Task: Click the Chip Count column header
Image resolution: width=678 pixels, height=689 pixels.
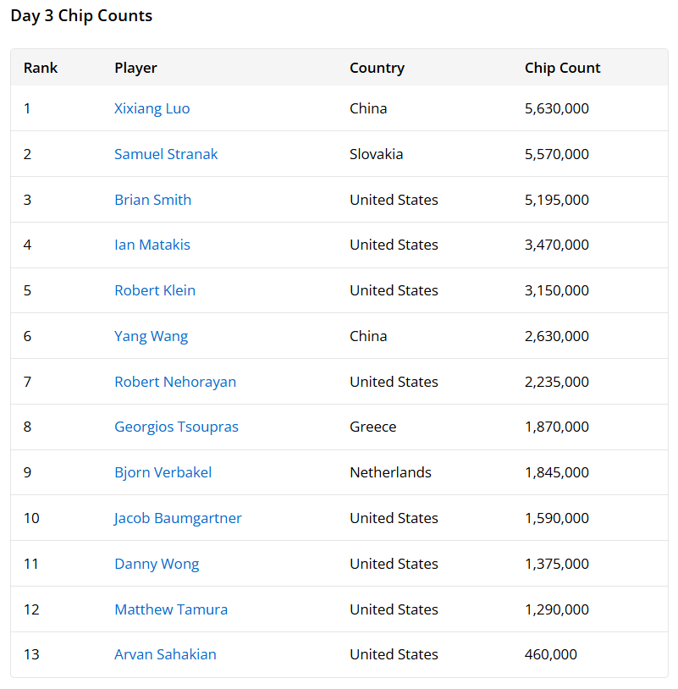Action: point(562,68)
